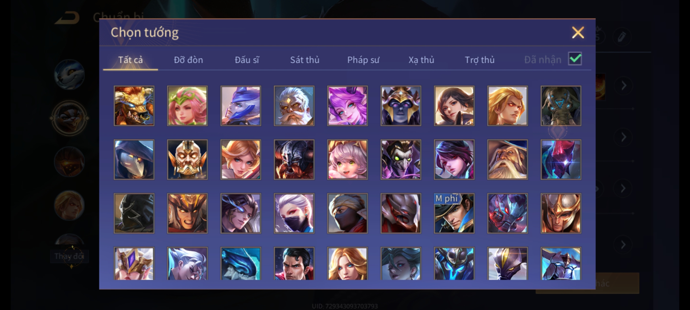Pick the Superman hero portrait
Viewport: 690px width, 310px height.
pyautogui.click(x=294, y=263)
